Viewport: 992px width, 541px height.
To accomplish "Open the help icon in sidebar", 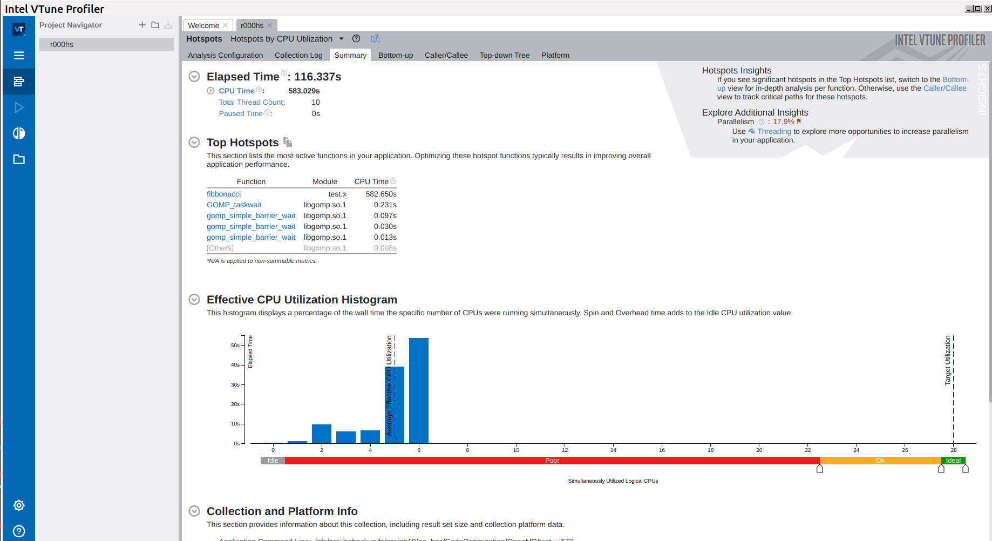I will 19,531.
